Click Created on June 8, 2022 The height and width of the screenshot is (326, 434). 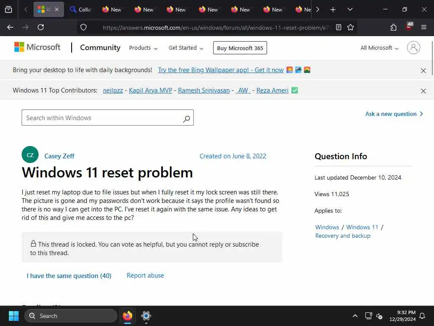[233, 156]
